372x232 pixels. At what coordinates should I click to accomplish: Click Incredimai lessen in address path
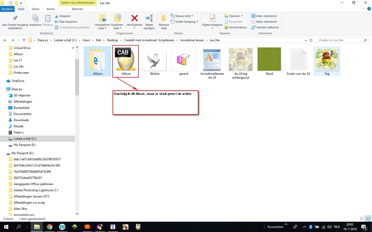pos(192,40)
